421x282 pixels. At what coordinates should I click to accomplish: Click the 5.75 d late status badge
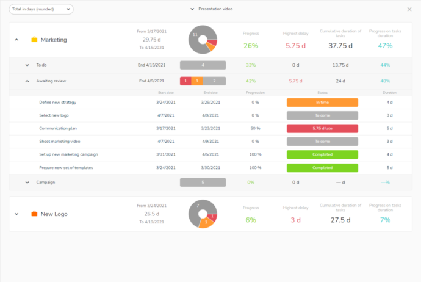[322, 128]
